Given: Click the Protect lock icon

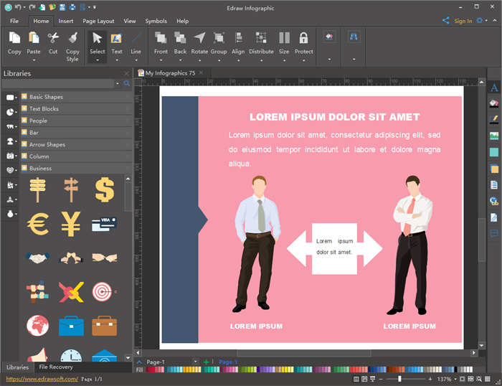Looking at the screenshot, I should [303, 38].
